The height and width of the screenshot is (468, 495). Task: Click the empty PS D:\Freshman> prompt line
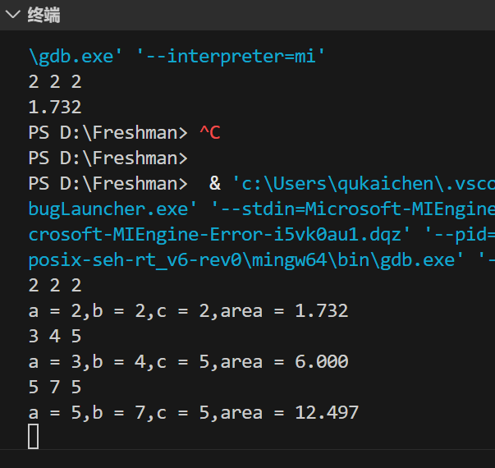click(108, 158)
